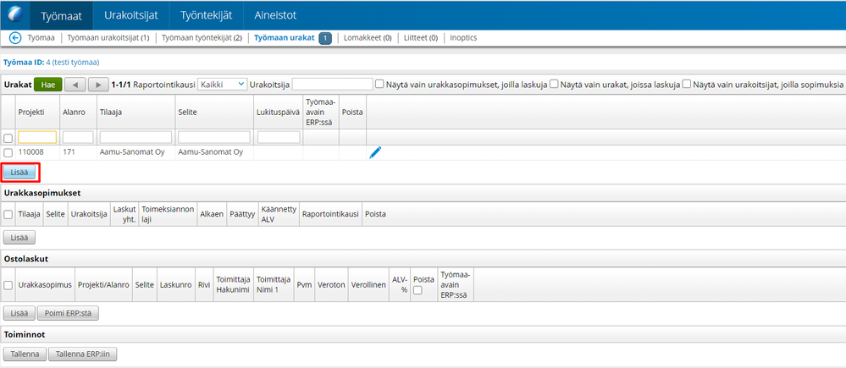Click the ALV-% column header

[x=399, y=284]
